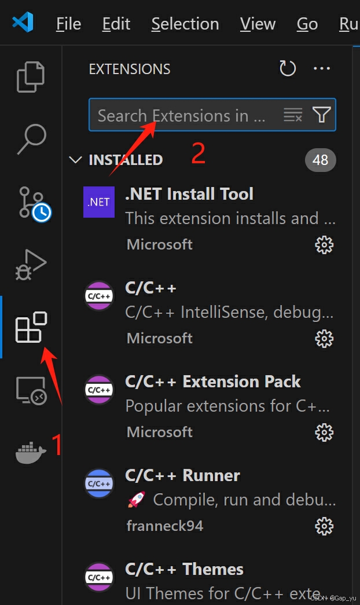Open the View menu
Image resolution: width=360 pixels, height=605 pixels.
pyautogui.click(x=258, y=24)
